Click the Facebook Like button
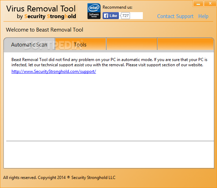The height and width of the screenshot is (188, 217). point(111,16)
